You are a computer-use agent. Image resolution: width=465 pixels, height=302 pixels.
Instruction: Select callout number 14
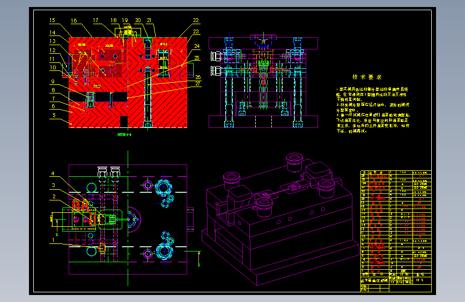53,32
